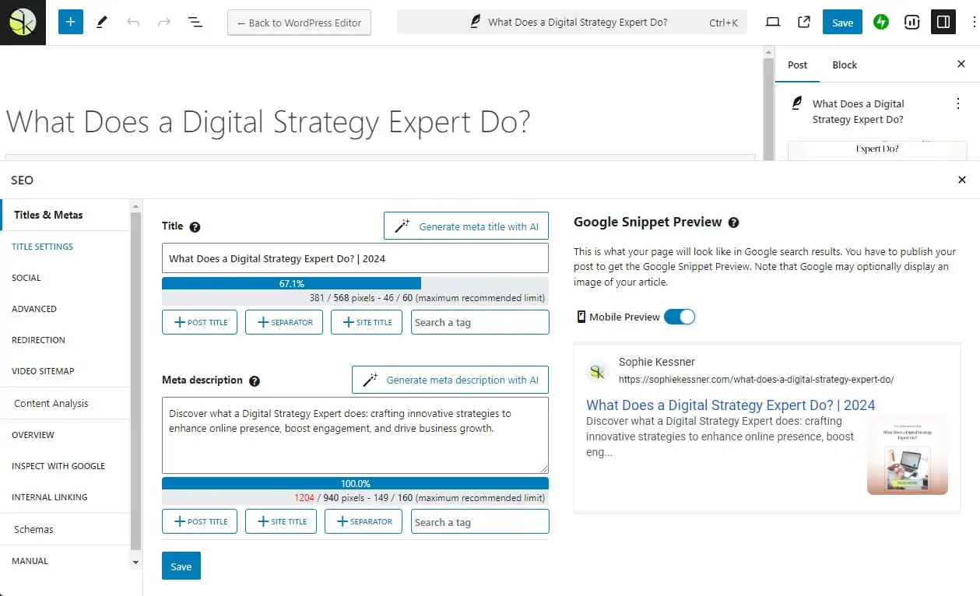Add Post Title tag to meta description
This screenshot has width=980, height=596.
(201, 521)
